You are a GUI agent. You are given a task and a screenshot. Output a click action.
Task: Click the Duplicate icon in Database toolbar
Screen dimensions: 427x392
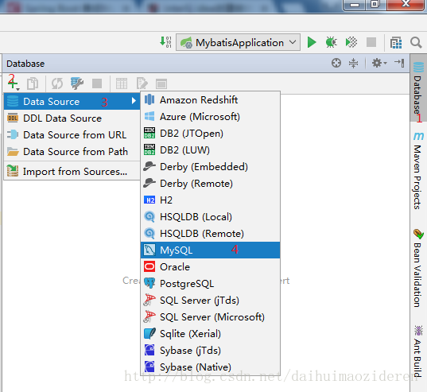[x=33, y=83]
